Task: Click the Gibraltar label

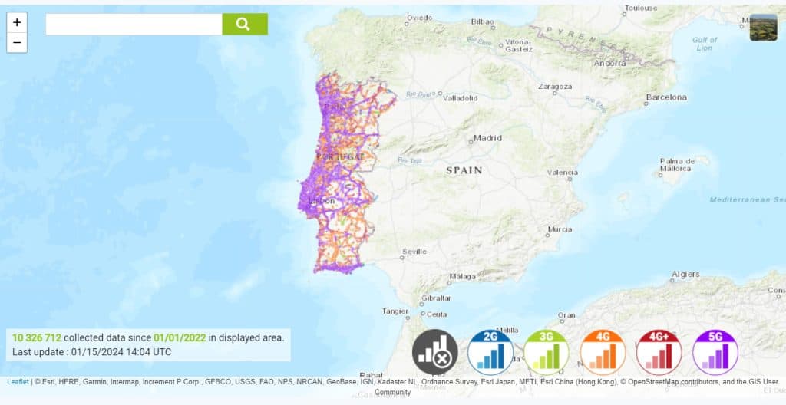Action: [436, 298]
